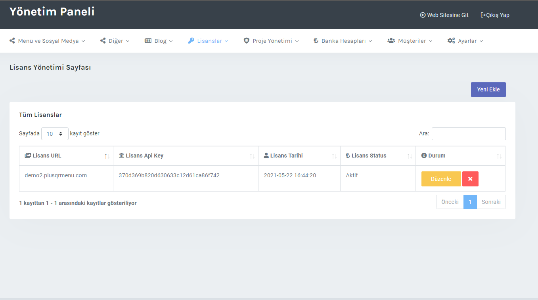Click the Yönetim Paneli title
The width and height of the screenshot is (538, 300).
[52, 12]
